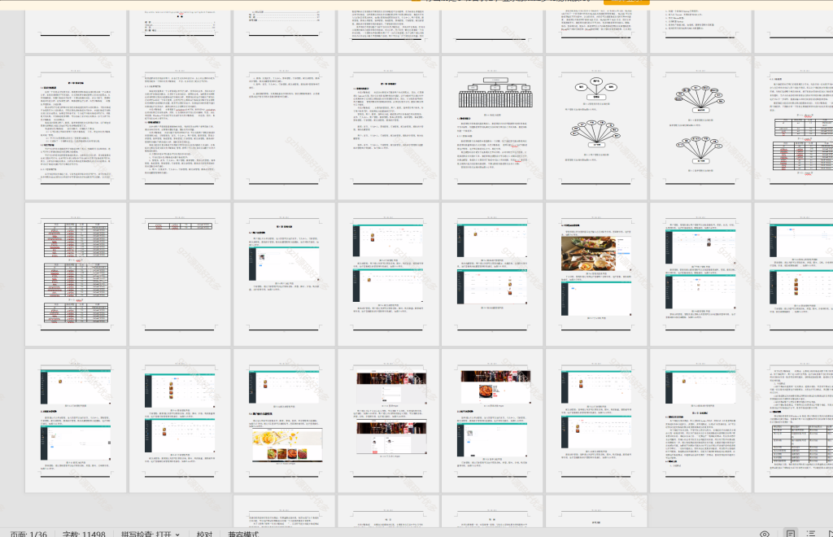
Task: Select the page containing a single small table row
Action: coord(180,274)
